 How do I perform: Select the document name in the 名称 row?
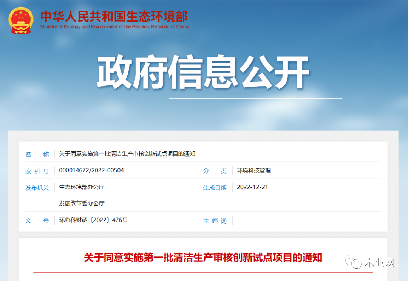[x=127, y=154]
